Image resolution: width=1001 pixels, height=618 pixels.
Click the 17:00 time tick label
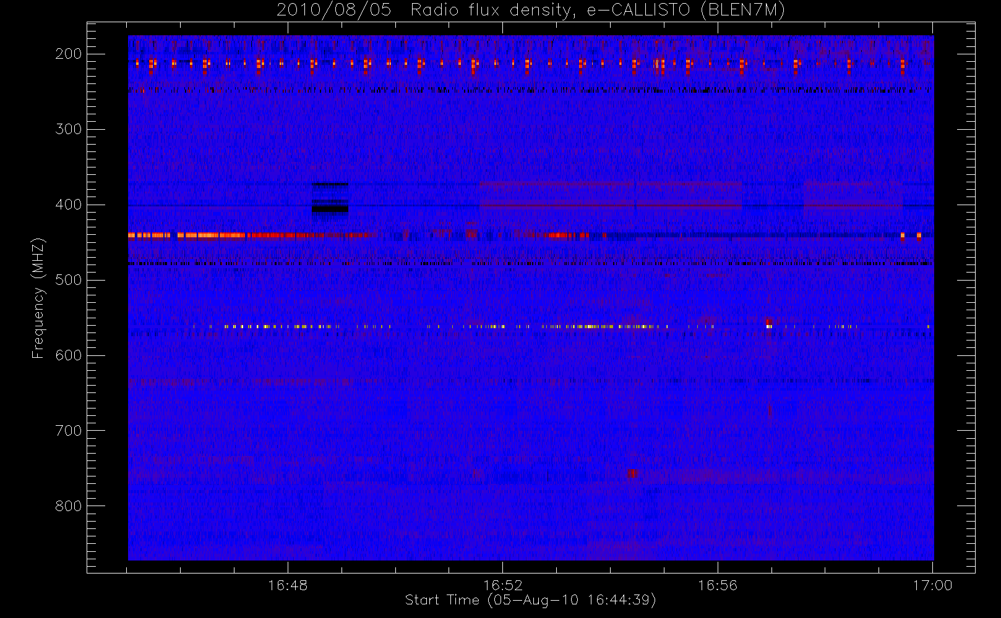tap(932, 585)
